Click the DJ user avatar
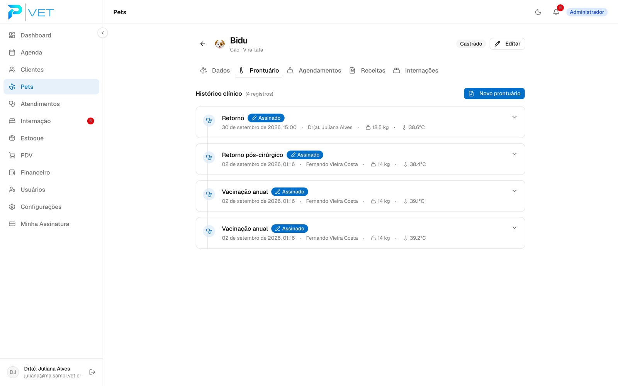618x386 pixels. coord(13,372)
